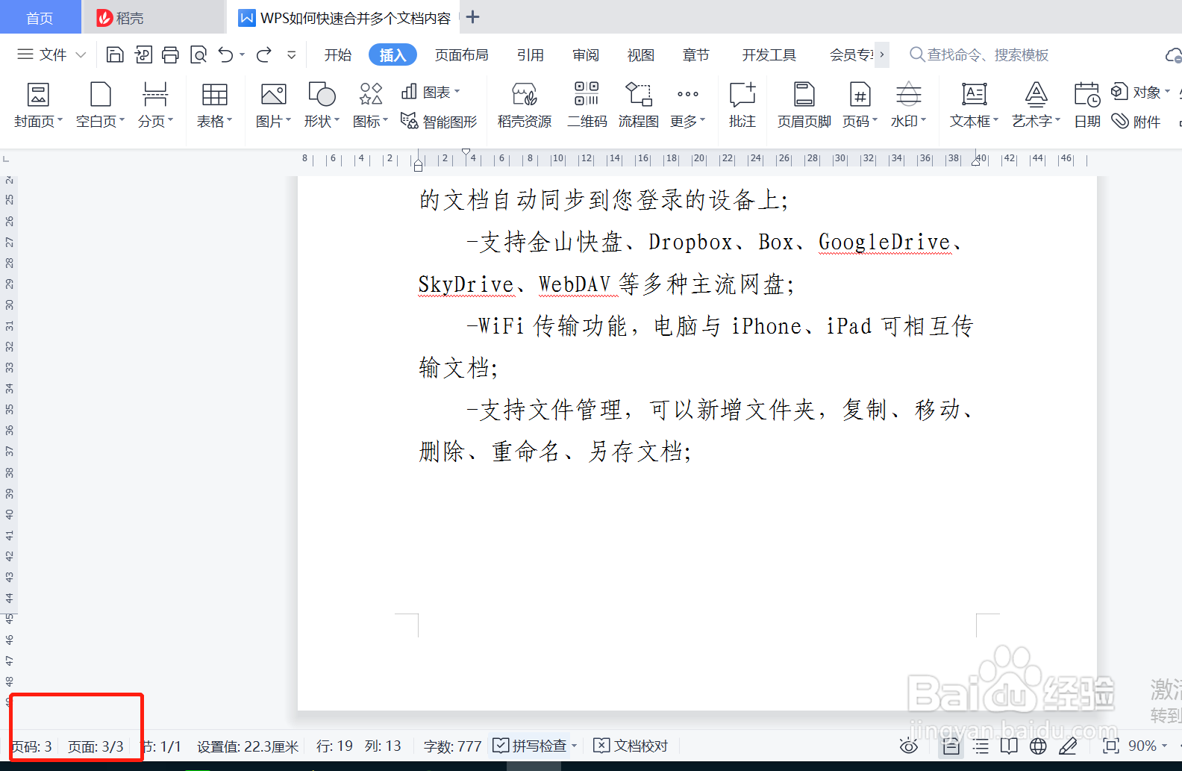Open the undo history dropdown arrow

pyautogui.click(x=242, y=54)
